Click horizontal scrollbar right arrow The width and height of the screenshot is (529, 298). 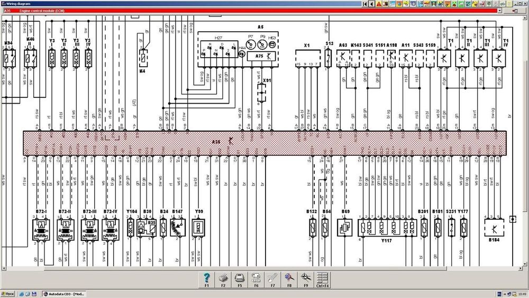tap(521, 269)
